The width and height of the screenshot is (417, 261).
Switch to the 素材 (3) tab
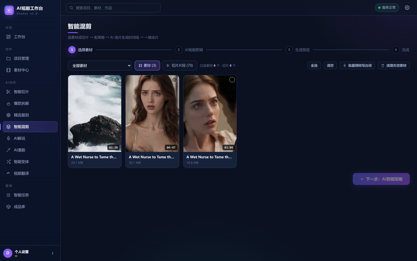147,66
